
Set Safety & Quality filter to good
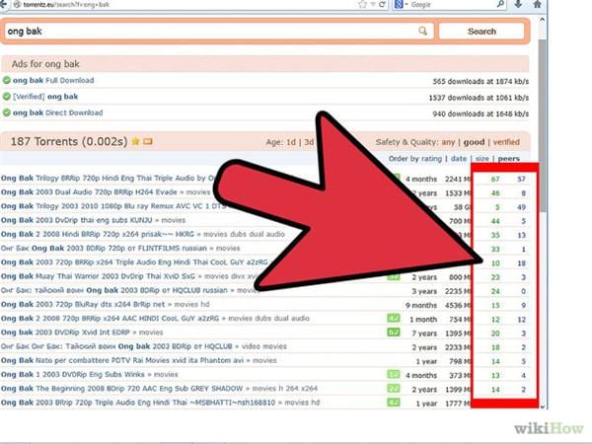tap(474, 142)
